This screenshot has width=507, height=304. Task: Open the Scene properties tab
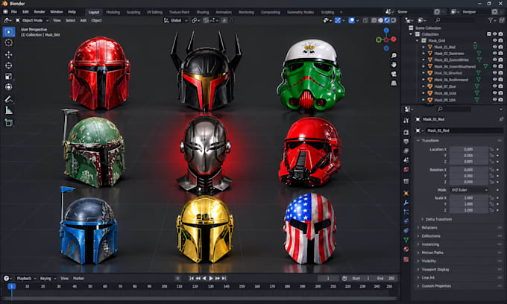click(x=406, y=160)
